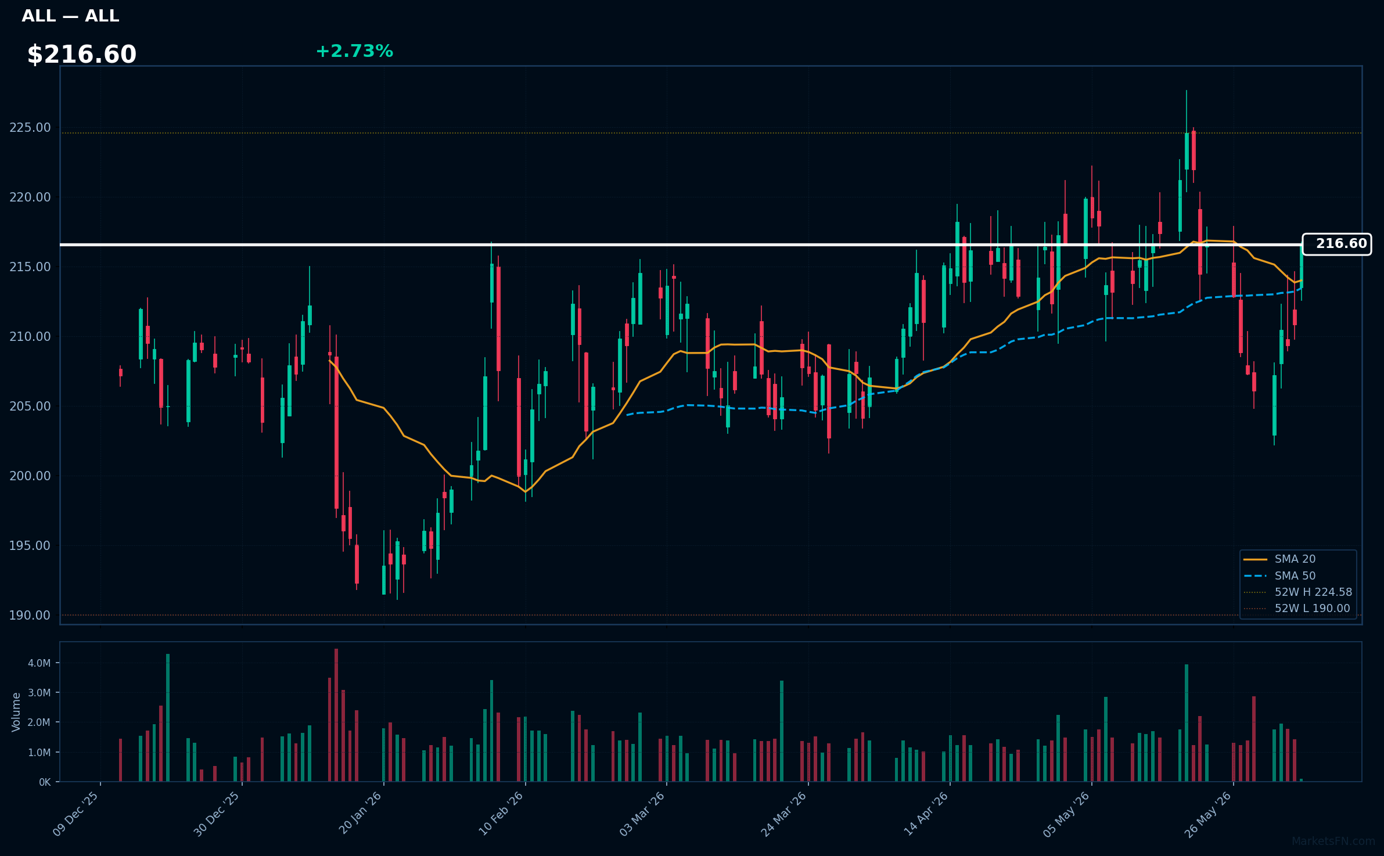Screen dimensions: 1384x856
Task: Click the 216.60 price tag on right edge
Action: click(x=1336, y=244)
